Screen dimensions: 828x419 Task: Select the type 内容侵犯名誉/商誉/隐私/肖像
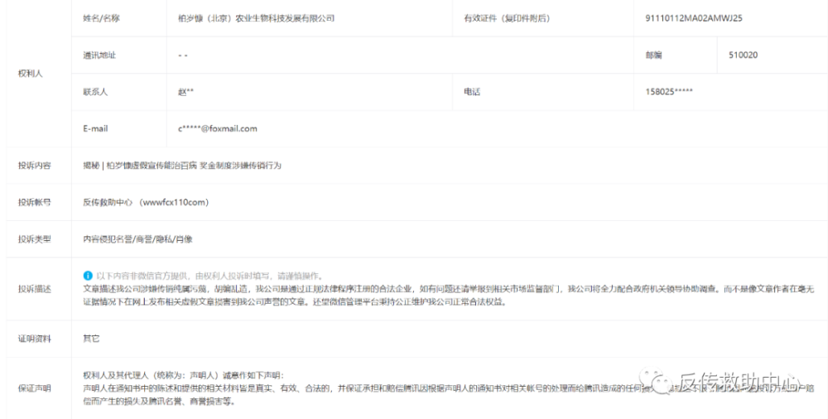[x=137, y=239]
